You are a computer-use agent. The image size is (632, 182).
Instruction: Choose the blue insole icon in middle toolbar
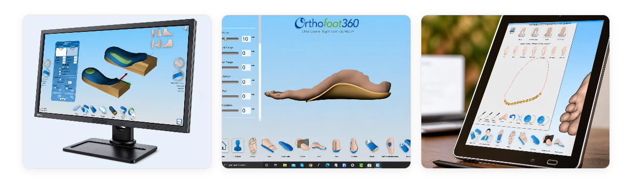tap(286, 146)
